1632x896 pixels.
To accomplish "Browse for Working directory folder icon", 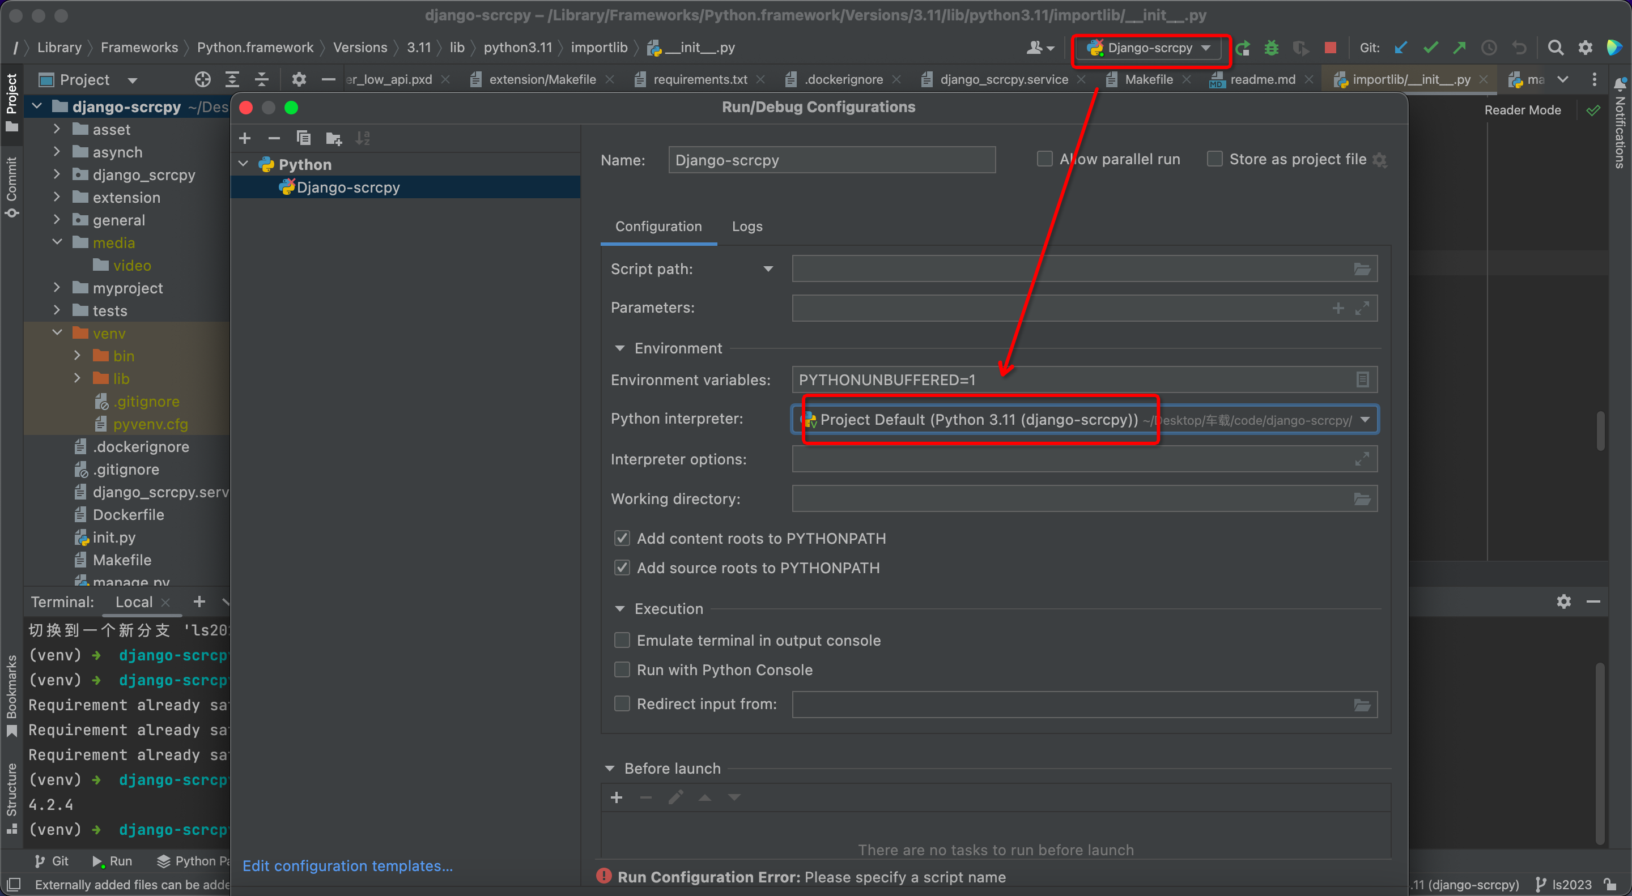I will tap(1362, 499).
